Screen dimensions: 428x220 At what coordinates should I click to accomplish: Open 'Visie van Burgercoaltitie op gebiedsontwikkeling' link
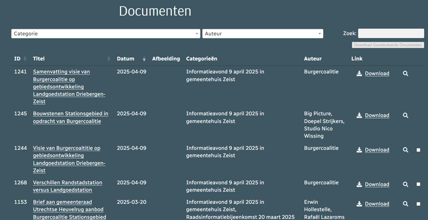(x=69, y=159)
